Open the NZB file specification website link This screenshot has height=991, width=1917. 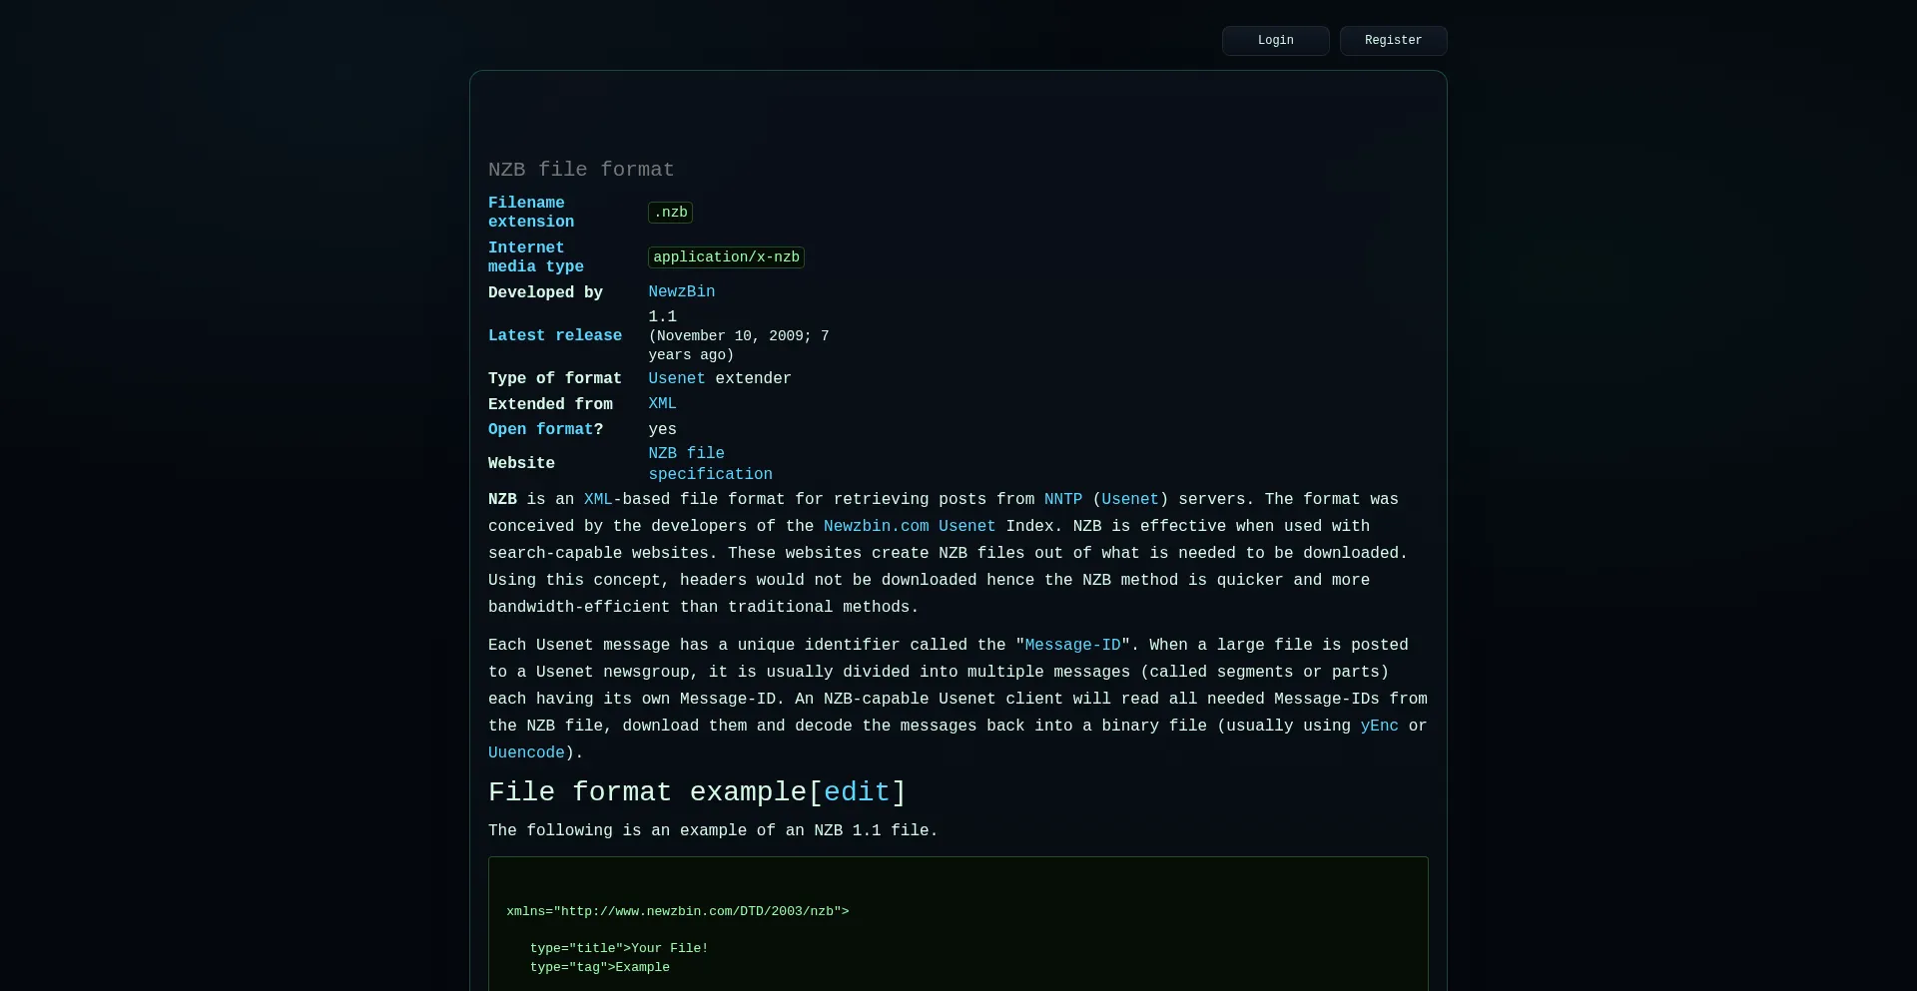pyautogui.click(x=710, y=464)
